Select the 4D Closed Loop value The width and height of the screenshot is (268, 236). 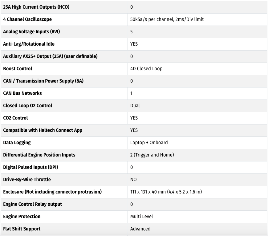(146, 68)
